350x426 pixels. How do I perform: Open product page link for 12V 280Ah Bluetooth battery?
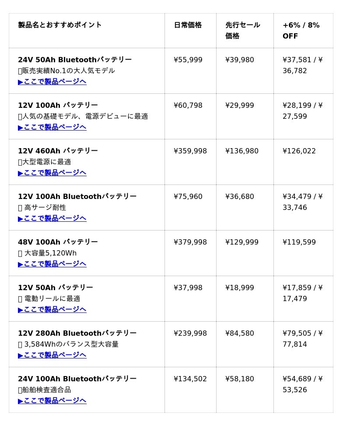[x=52, y=355]
